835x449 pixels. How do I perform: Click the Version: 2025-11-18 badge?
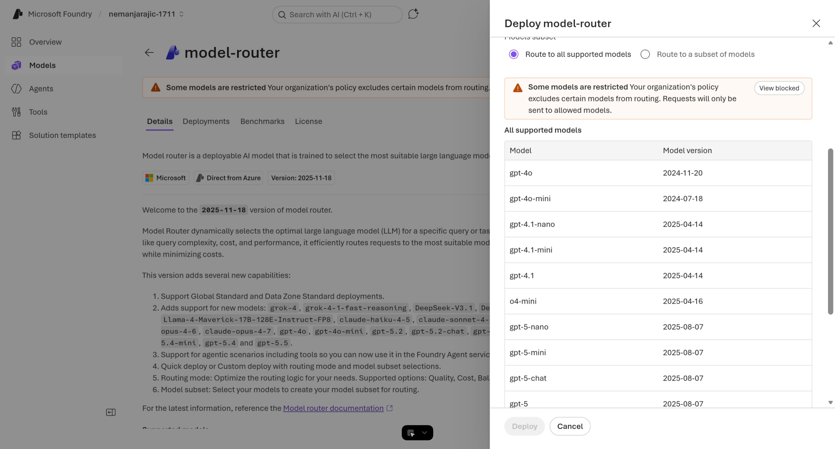pos(301,178)
